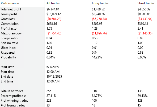Click Short trades winning trades count 123
157x107 pixels.
pyautogui.click(x=140, y=101)
